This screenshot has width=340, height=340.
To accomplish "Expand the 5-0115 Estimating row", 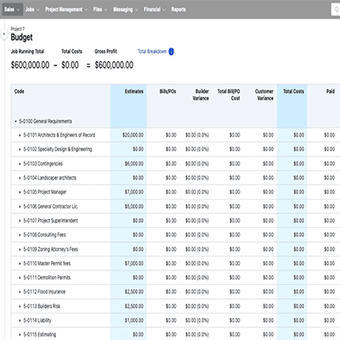I will click(20, 335).
